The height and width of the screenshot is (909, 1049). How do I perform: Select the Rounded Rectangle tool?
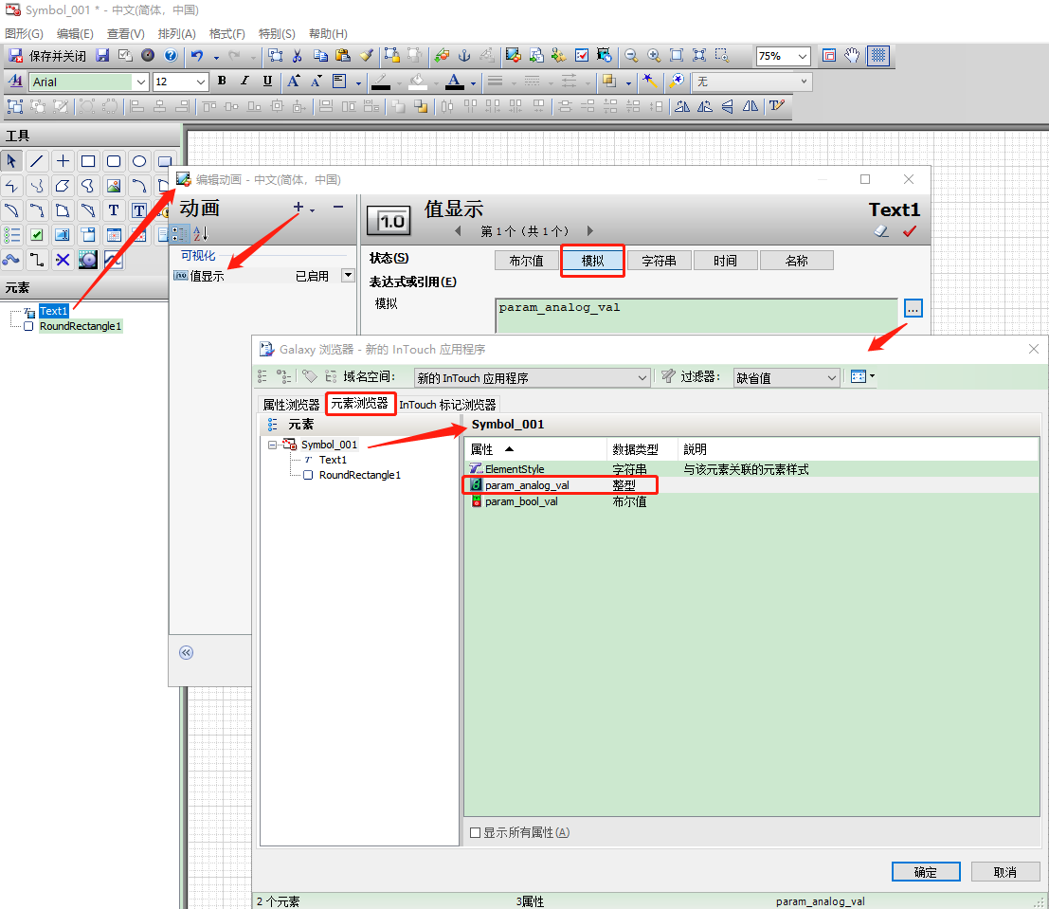click(114, 161)
